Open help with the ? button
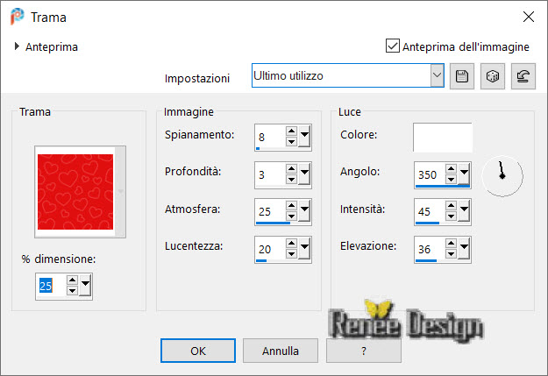The width and height of the screenshot is (548, 376). (364, 351)
